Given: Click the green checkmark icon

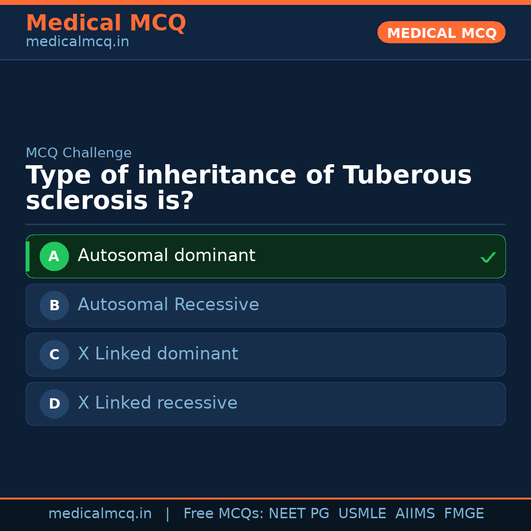Looking at the screenshot, I should coord(488,257).
